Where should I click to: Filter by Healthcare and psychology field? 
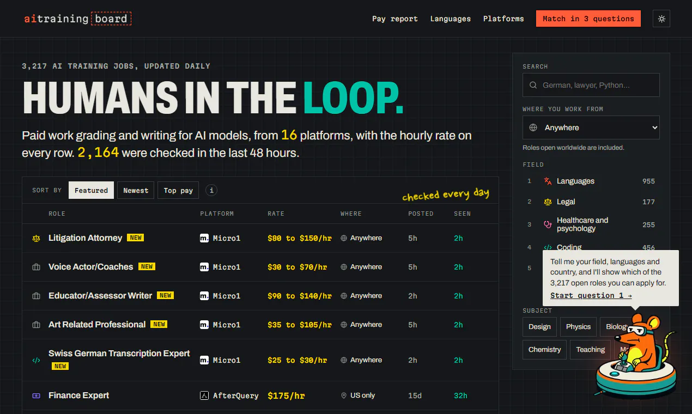591,224
